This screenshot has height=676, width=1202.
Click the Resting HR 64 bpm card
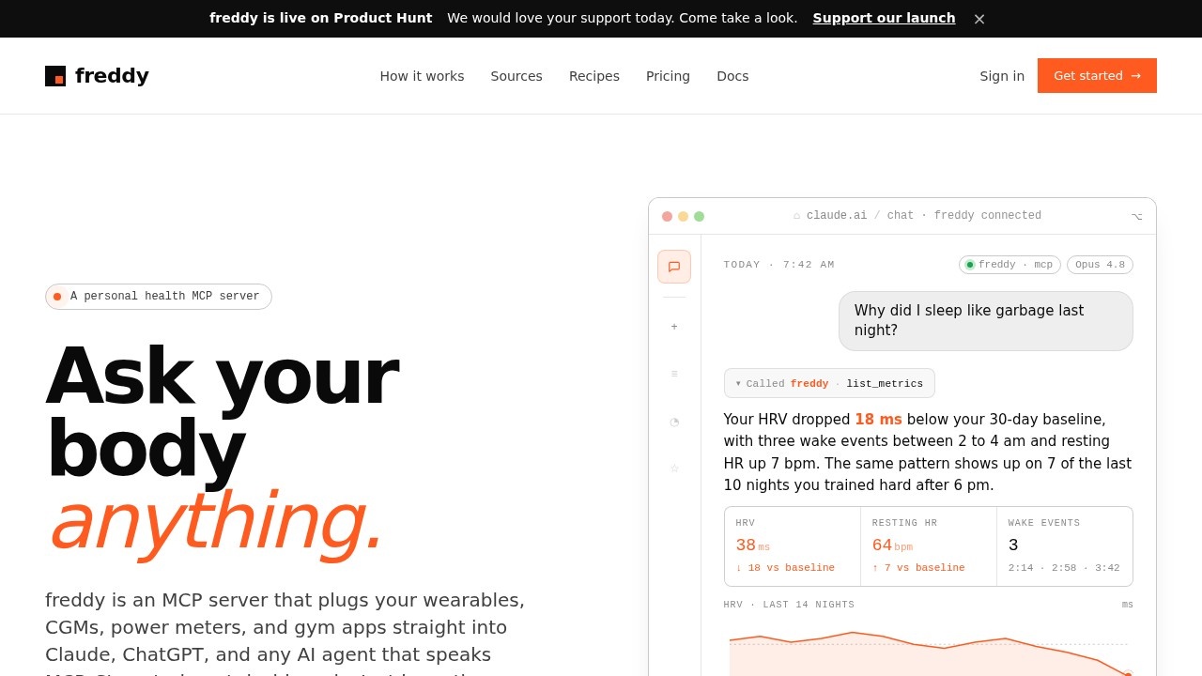929,546
